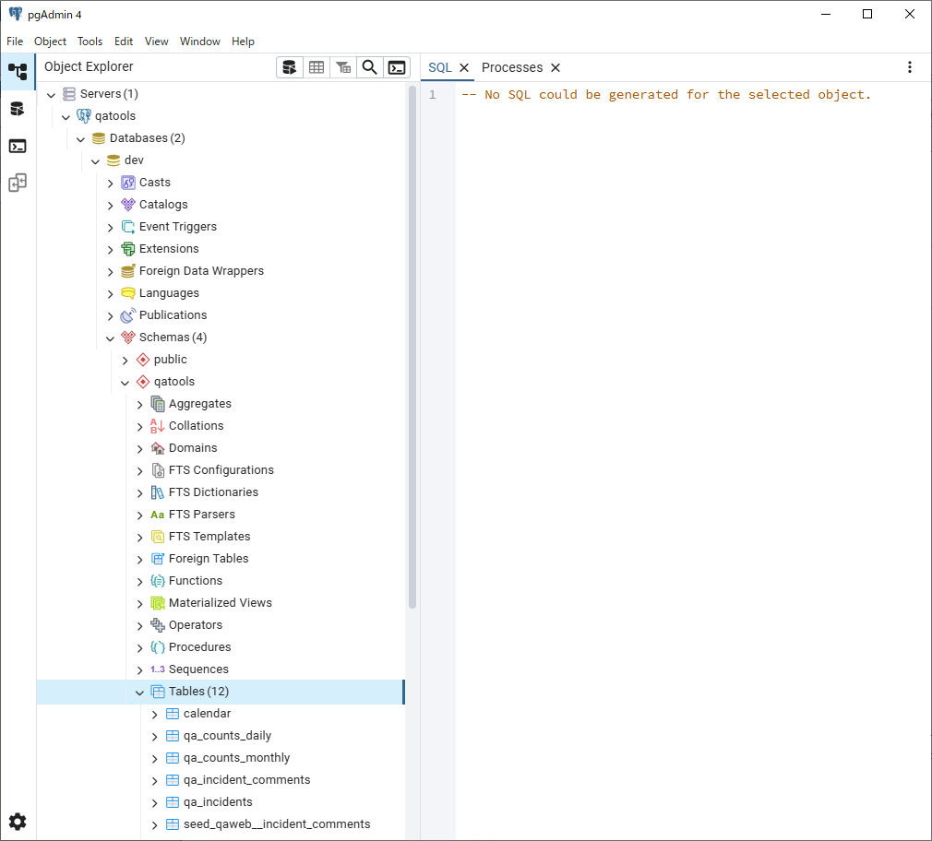Image resolution: width=932 pixels, height=841 pixels.
Task: Expand the public schema node
Action: point(125,360)
